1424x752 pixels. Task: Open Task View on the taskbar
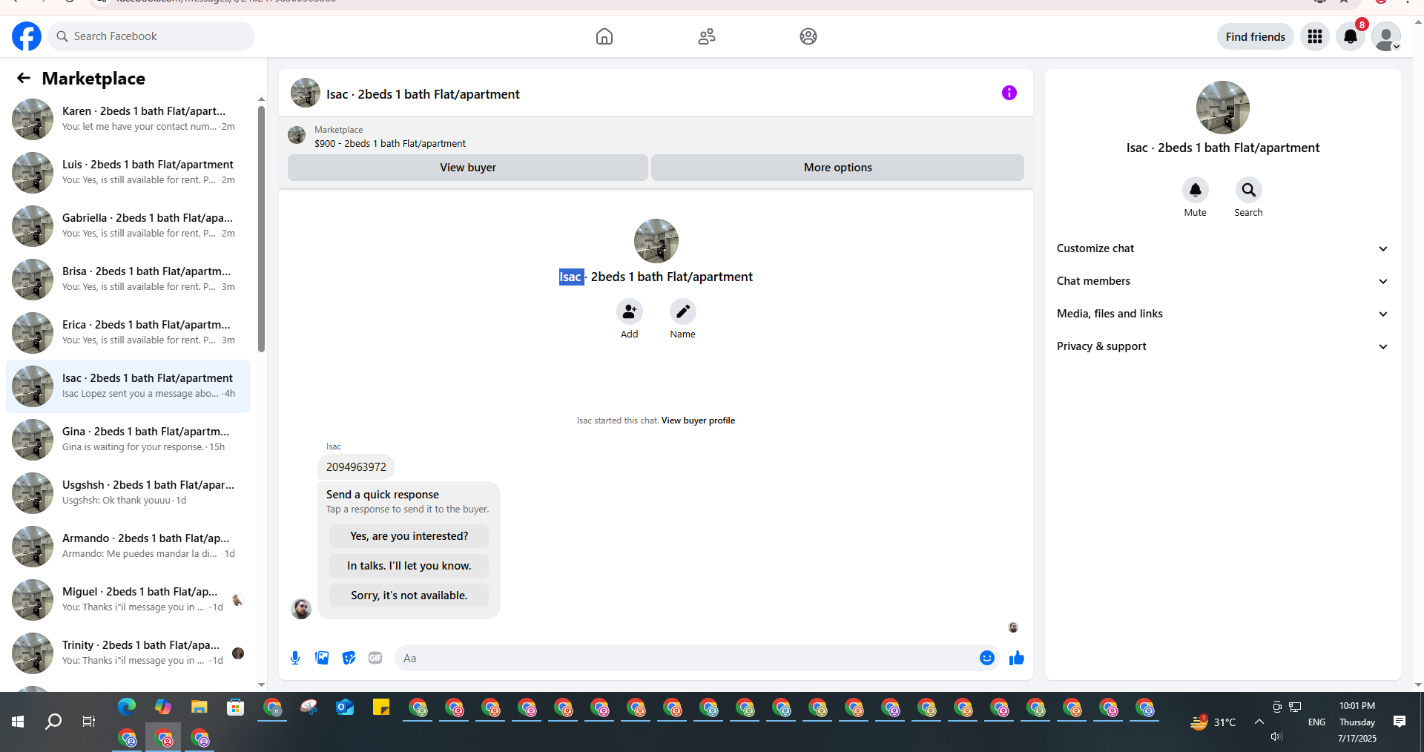(89, 722)
